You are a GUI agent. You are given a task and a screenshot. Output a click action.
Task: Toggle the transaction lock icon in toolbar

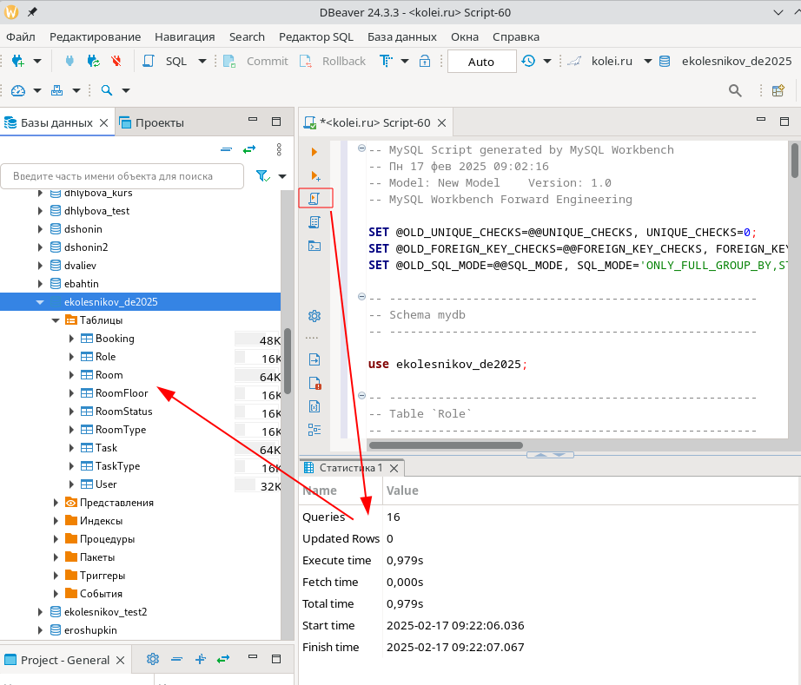pos(425,62)
